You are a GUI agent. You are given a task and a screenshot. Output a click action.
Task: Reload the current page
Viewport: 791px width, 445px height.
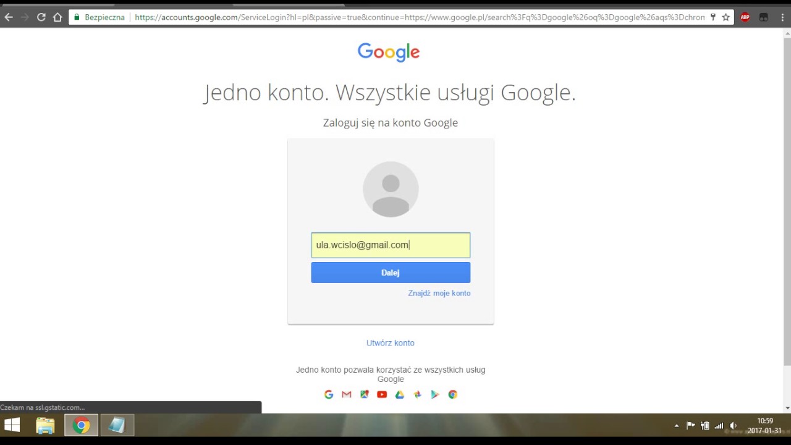pos(41,17)
